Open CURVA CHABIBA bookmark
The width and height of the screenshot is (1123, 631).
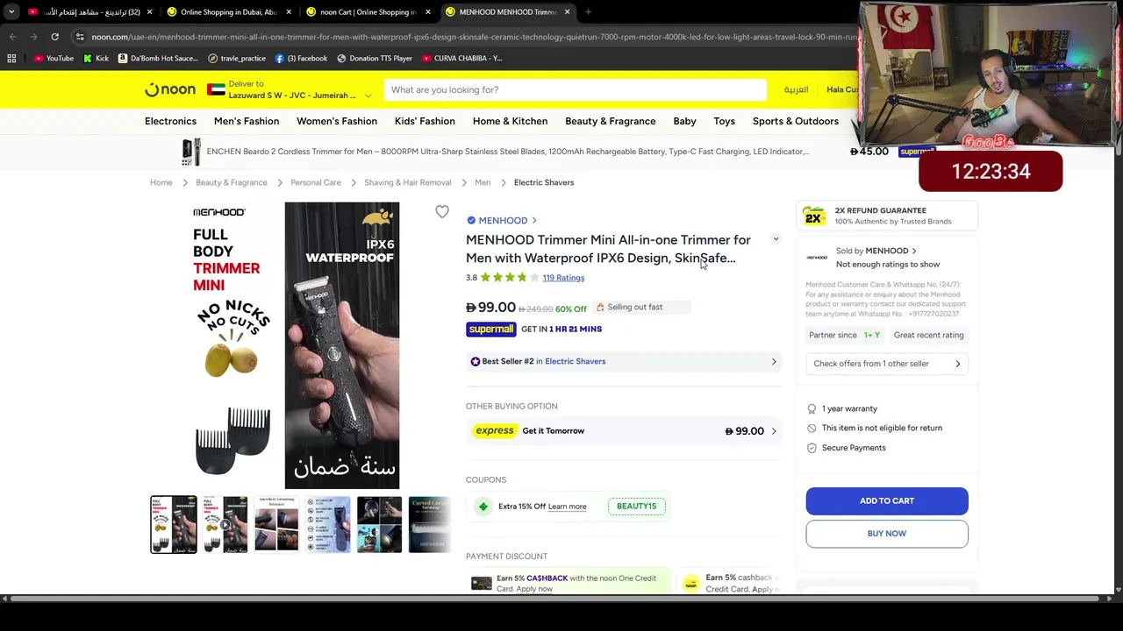point(462,58)
